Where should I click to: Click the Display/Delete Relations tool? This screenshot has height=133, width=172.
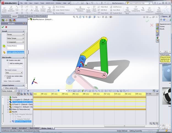pyautogui.click(x=80, y=9)
